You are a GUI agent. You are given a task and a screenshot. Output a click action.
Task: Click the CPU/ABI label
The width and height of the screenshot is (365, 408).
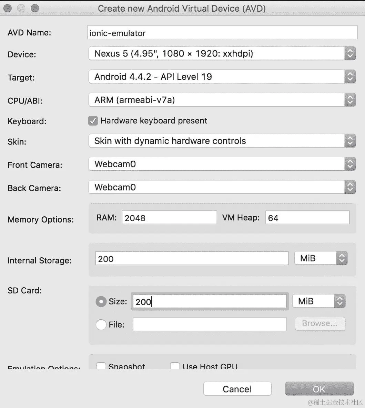[x=25, y=101]
